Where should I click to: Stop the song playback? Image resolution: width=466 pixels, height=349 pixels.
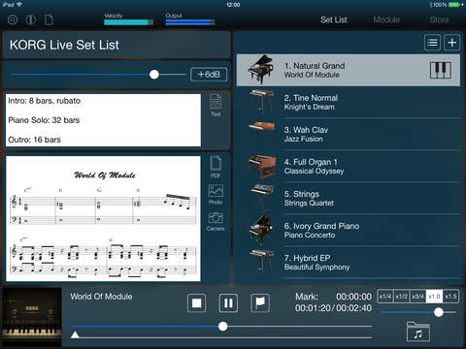click(x=197, y=303)
